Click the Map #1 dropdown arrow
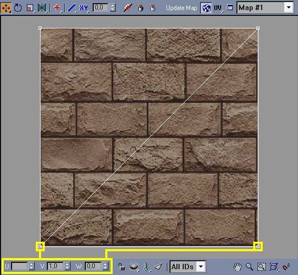Viewport: 298px width, 275px height. coord(289,7)
